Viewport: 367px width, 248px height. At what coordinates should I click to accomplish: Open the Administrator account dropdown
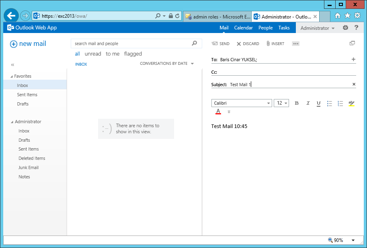pyautogui.click(x=318, y=28)
